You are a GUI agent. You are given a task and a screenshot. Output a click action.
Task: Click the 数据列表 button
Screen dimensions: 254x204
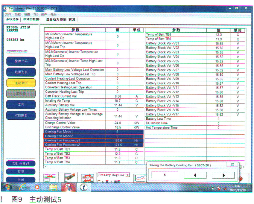(21, 72)
